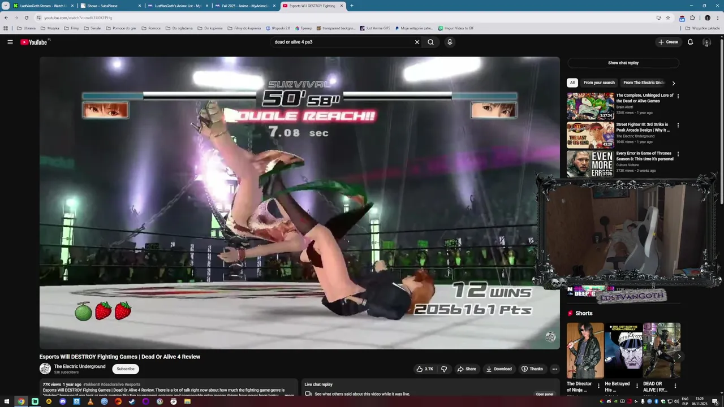The image size is (724, 407).
Task: Open the YouTube guide hamburger menu
Action: (x=10, y=42)
